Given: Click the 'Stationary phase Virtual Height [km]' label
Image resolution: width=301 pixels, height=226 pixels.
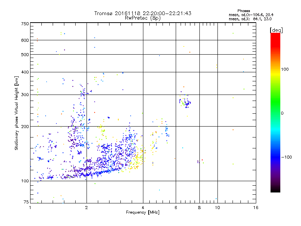Looking at the screenshot, I should 17,113.
